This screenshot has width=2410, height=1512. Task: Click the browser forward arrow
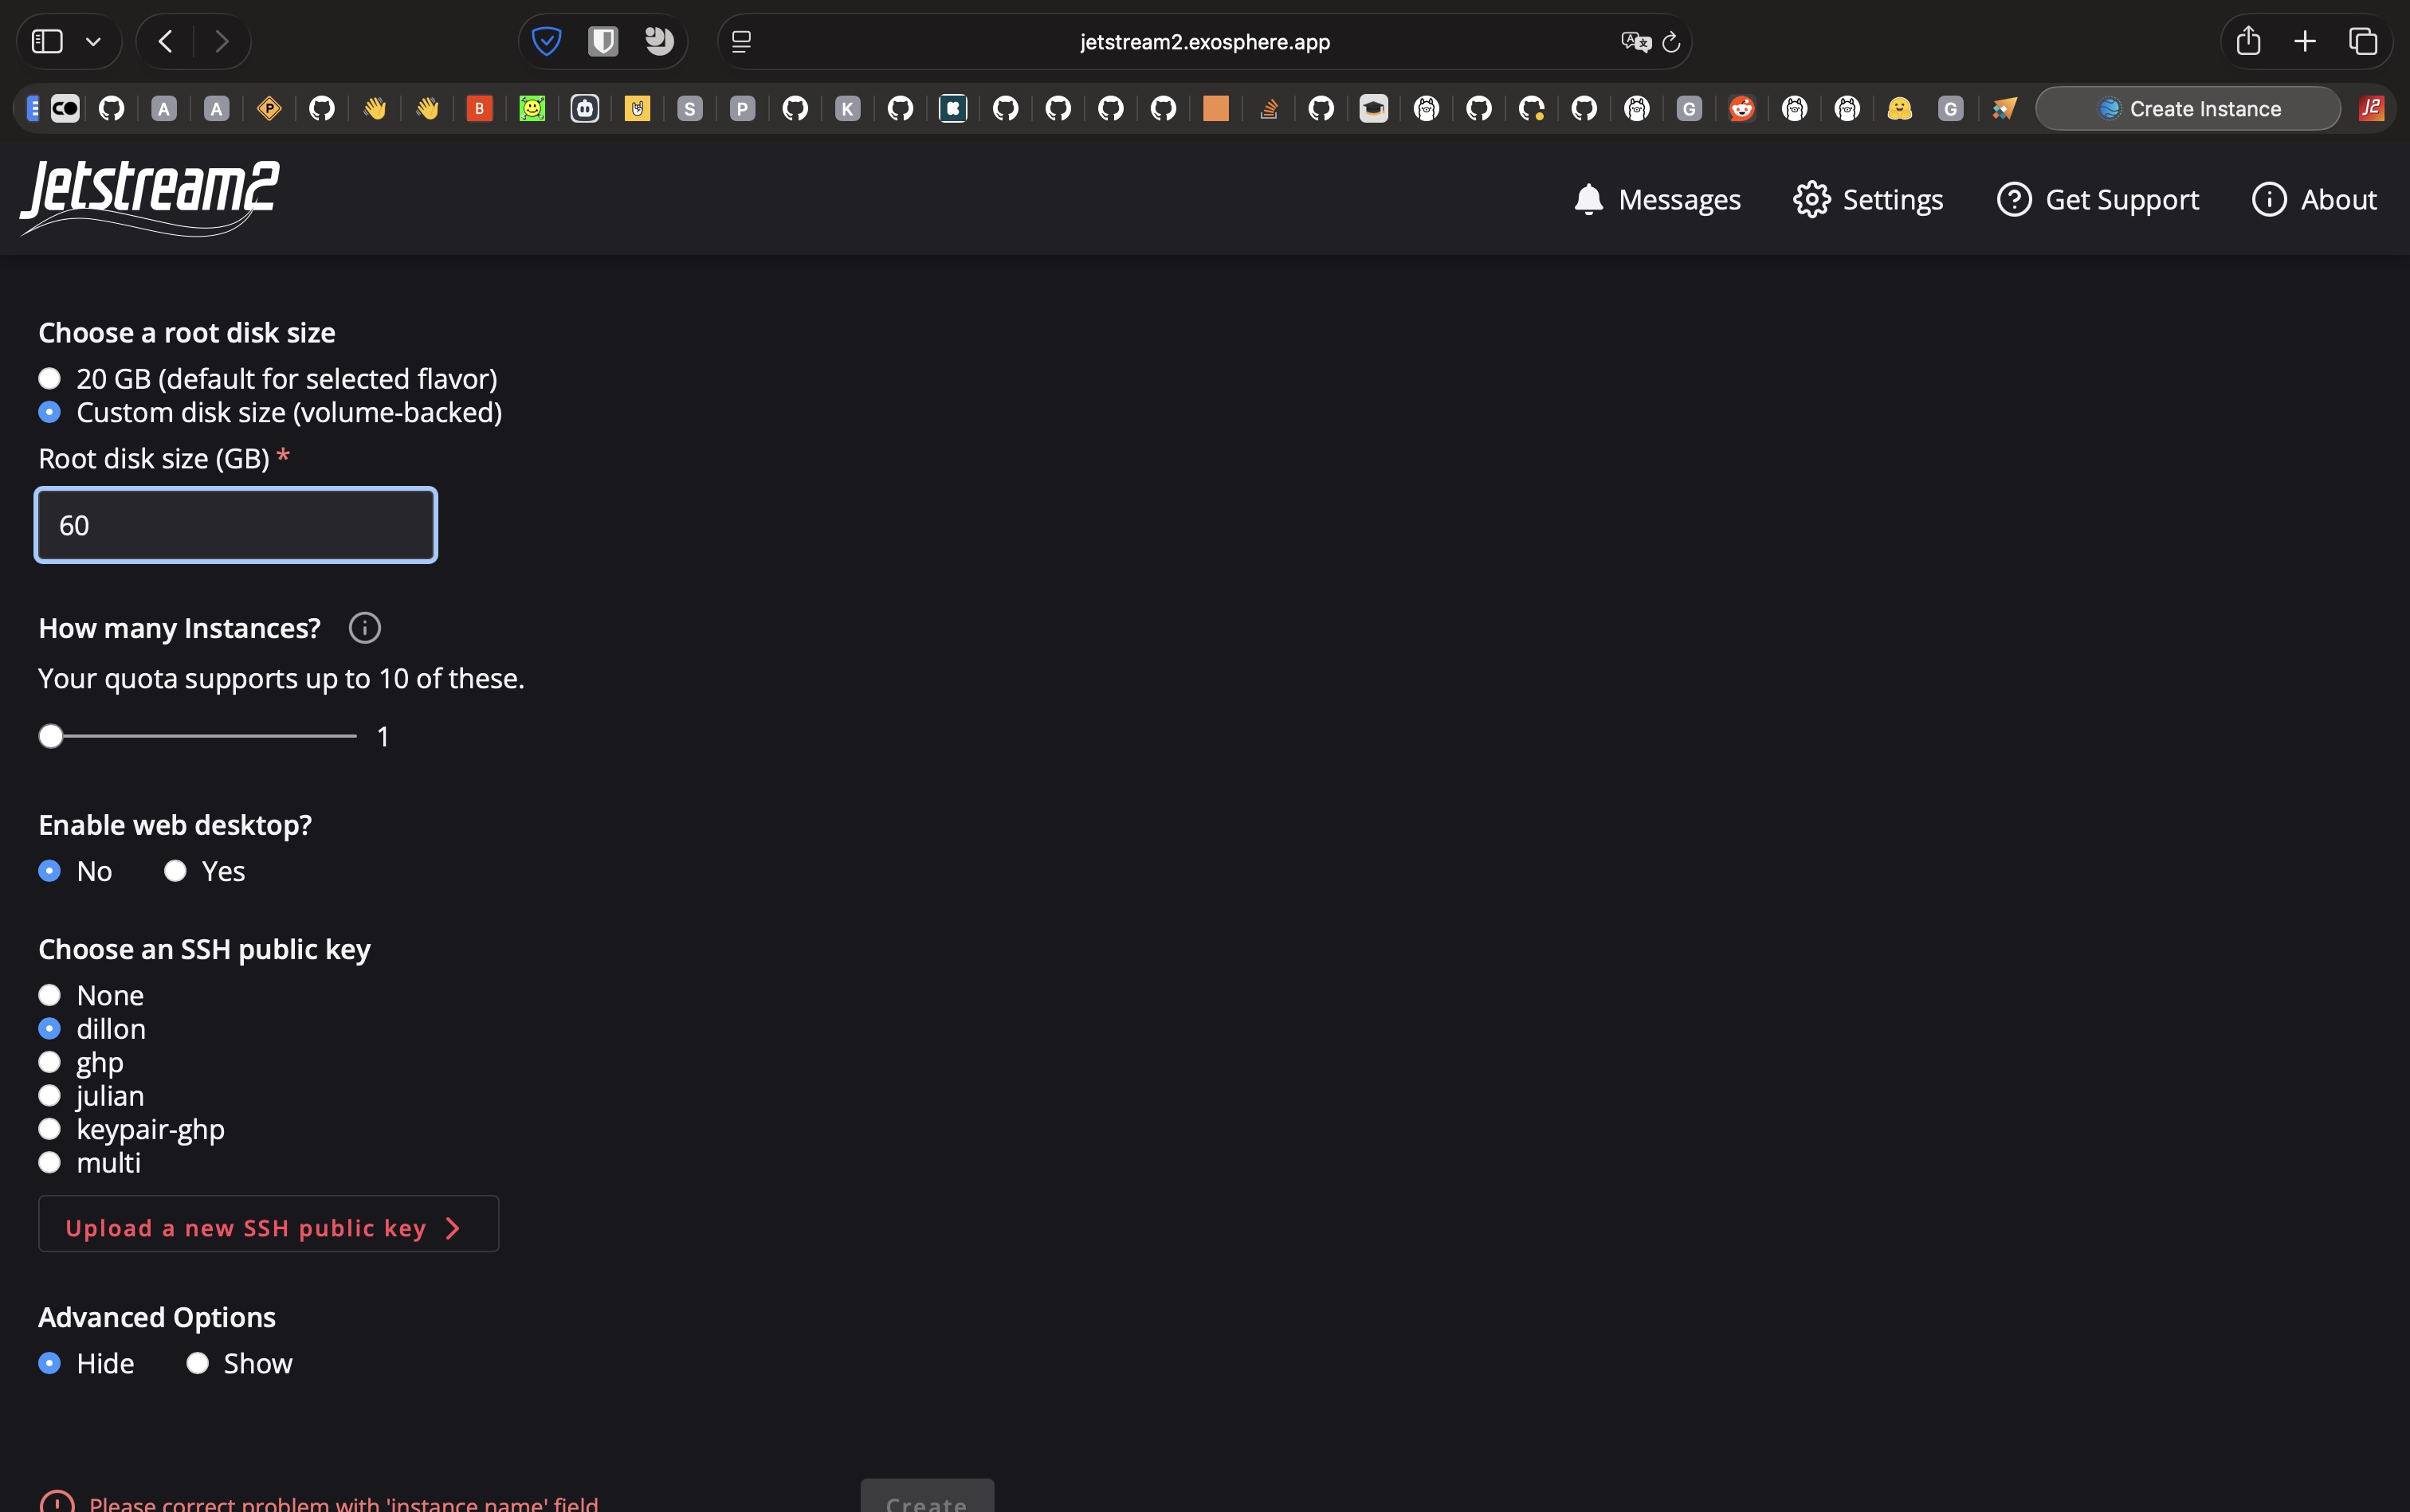[222, 41]
